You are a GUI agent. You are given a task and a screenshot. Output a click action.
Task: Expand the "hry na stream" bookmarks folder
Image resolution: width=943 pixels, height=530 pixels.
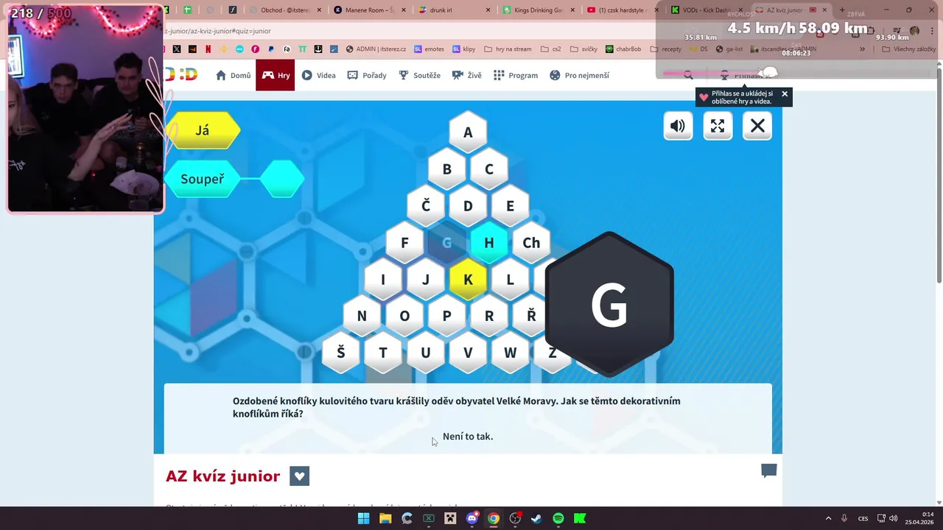coord(508,49)
